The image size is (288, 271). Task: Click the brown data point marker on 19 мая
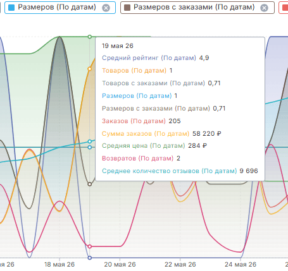point(90,184)
